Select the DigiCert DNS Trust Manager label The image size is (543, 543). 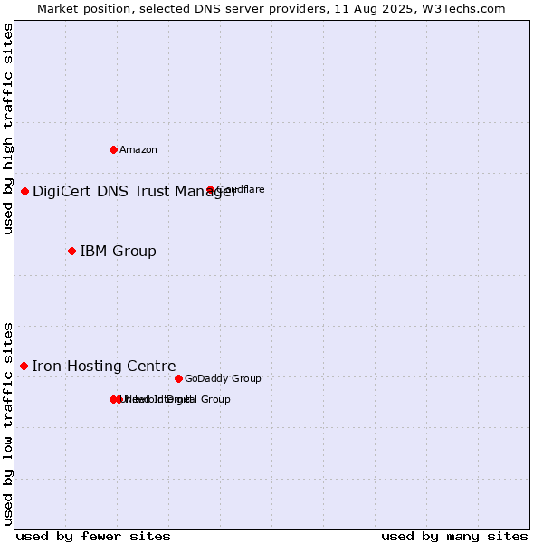click(134, 192)
